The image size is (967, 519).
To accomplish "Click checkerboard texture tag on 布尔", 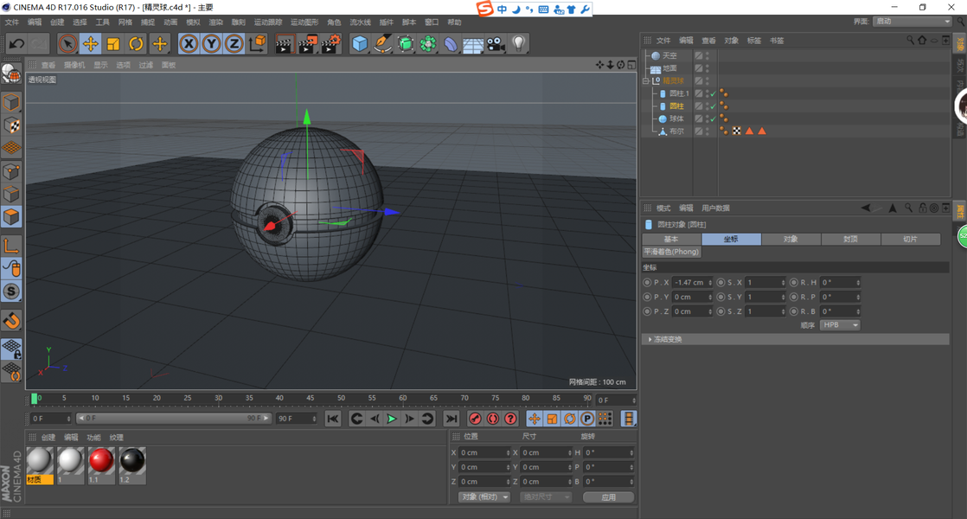I will (x=736, y=131).
